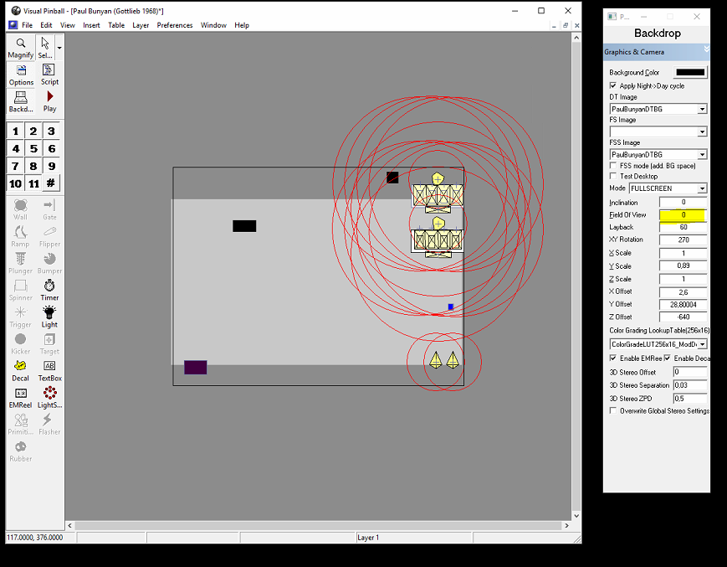Insert a Decal object
727x567 pixels.
20,371
